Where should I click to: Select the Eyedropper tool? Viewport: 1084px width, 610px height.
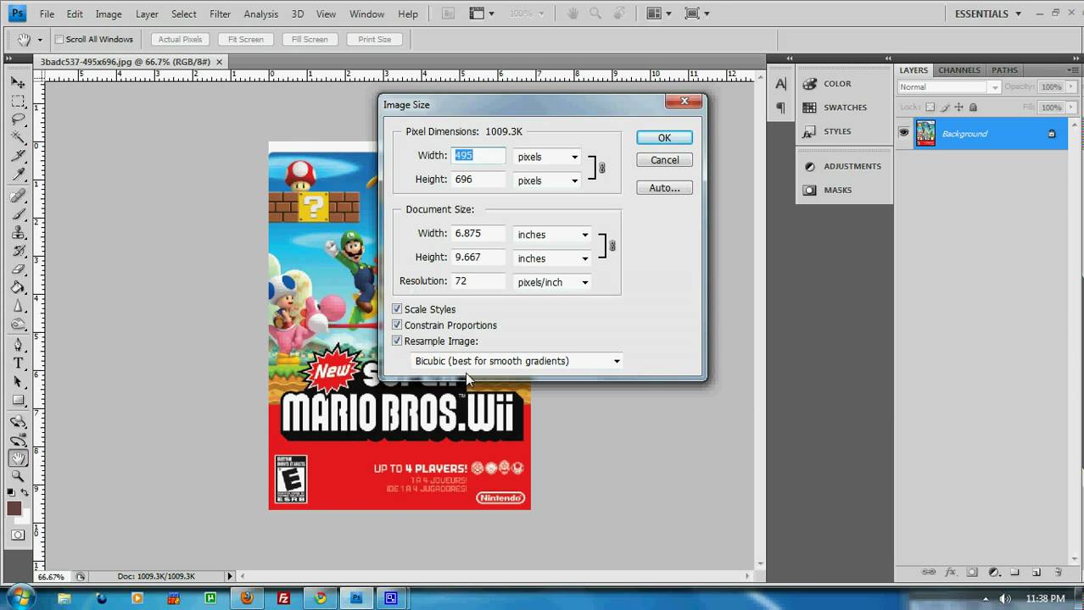18,175
